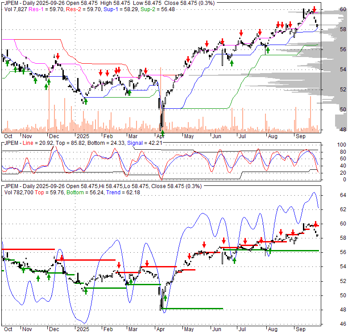Click the green support bar near 48, bottom chart

point(192,308)
